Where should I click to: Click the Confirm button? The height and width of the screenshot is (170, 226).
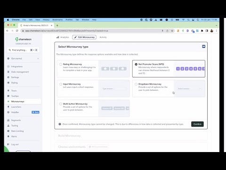pyautogui.click(x=197, y=124)
